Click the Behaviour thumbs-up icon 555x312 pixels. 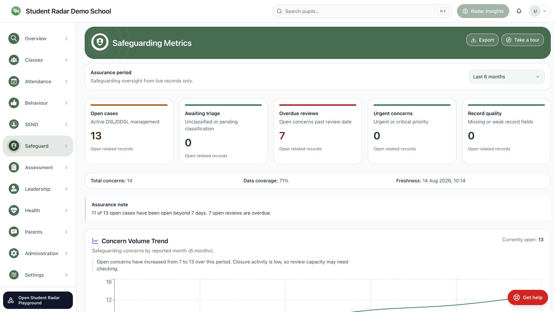(x=14, y=103)
